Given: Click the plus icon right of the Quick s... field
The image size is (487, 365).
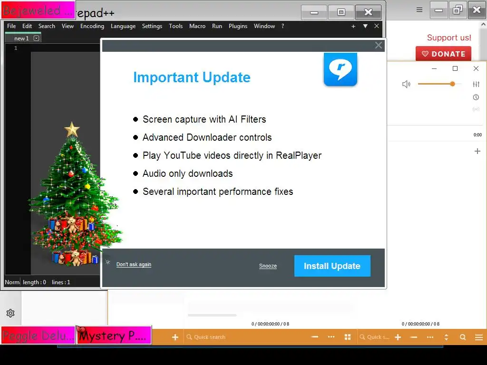Looking at the screenshot, I should 398,337.
